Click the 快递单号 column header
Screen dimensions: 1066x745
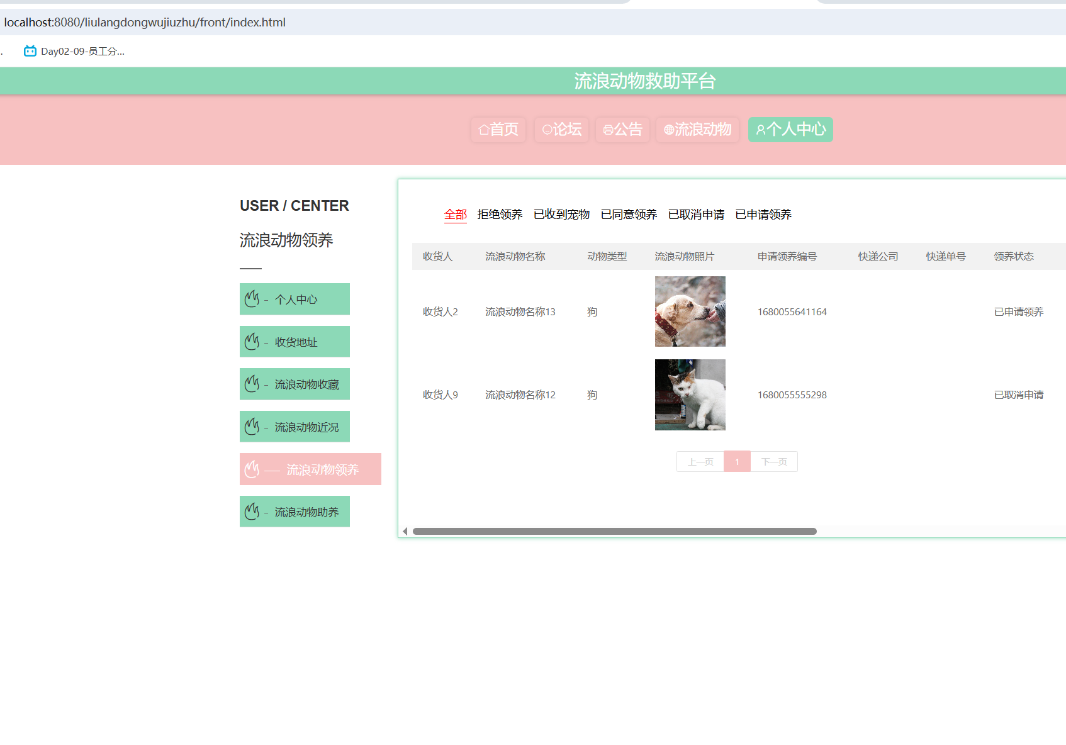tap(946, 257)
